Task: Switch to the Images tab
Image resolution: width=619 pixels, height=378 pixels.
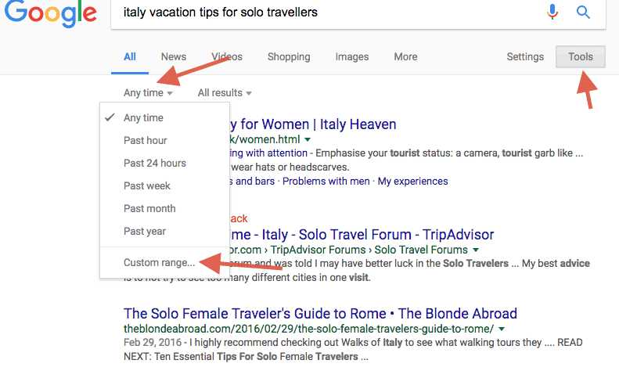Action: click(x=352, y=57)
